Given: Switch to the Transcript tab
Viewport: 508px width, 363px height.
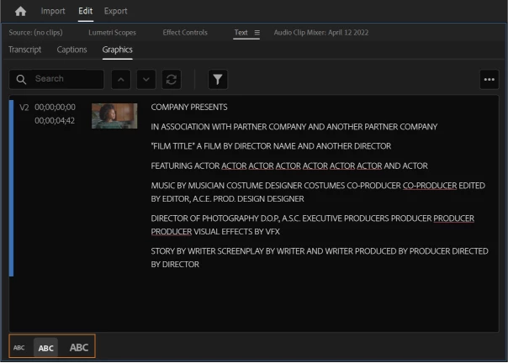Looking at the screenshot, I should [x=25, y=50].
